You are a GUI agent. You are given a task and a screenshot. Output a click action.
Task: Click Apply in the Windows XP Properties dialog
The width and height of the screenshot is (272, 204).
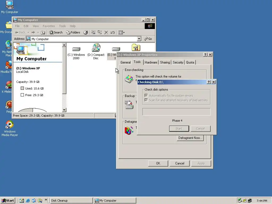tap(201, 163)
